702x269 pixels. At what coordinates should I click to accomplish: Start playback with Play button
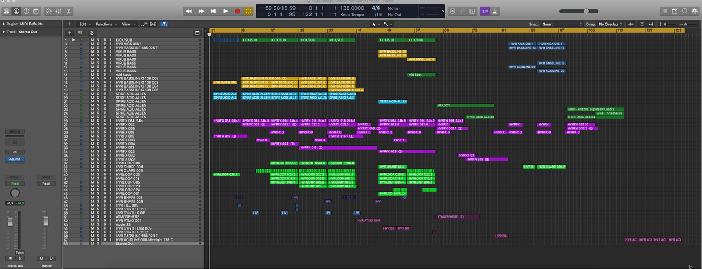click(225, 11)
